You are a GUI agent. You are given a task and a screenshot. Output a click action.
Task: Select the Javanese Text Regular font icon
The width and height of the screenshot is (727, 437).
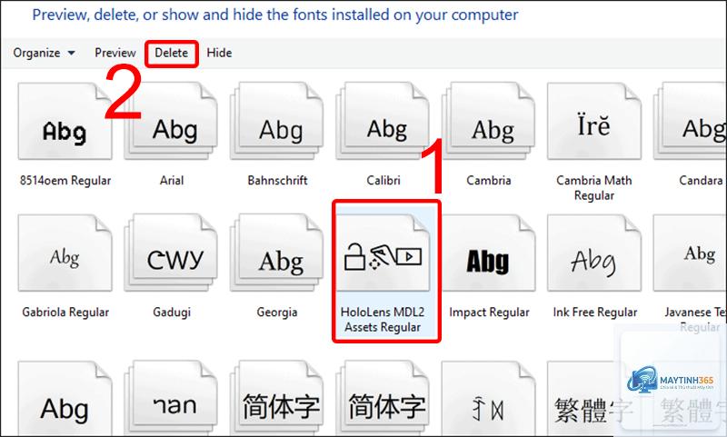click(690, 253)
